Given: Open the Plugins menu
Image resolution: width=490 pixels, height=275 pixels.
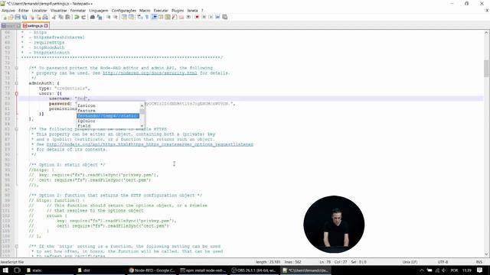Looking at the screenshot, I should 178,11.
